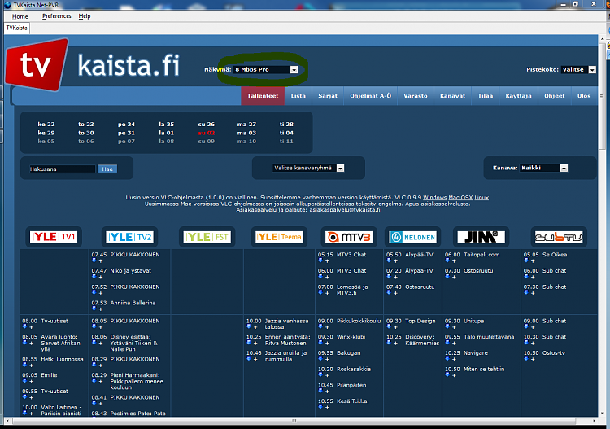Click download arrow under 10.25 Navigare
Screen dimensions: 610x429
(x=447, y=359)
